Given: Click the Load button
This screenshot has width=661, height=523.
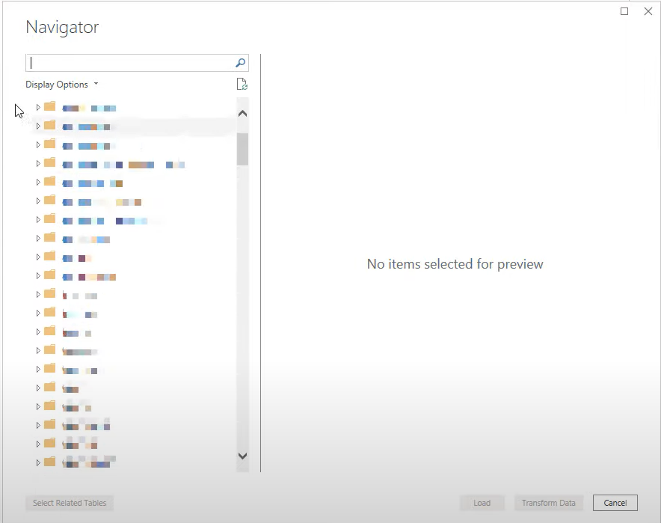Looking at the screenshot, I should pos(482,503).
